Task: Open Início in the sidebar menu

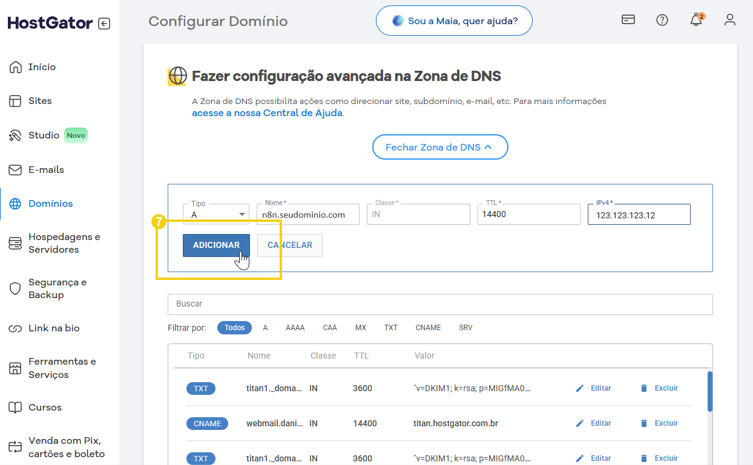Action: (x=42, y=67)
